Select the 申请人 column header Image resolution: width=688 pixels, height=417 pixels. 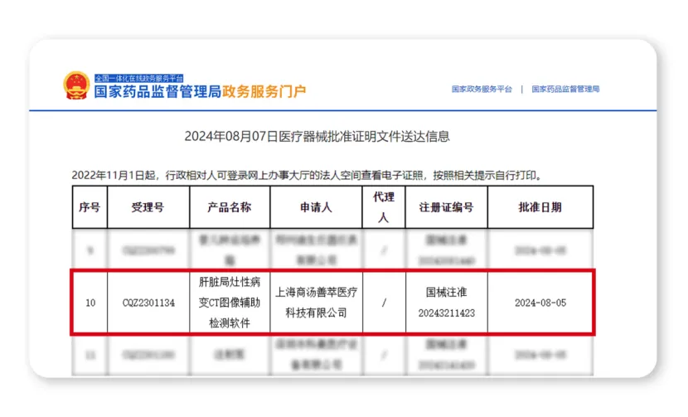click(316, 207)
